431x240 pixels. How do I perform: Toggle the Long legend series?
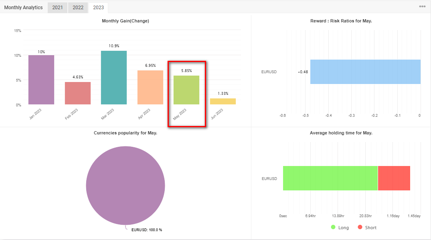pyautogui.click(x=343, y=228)
